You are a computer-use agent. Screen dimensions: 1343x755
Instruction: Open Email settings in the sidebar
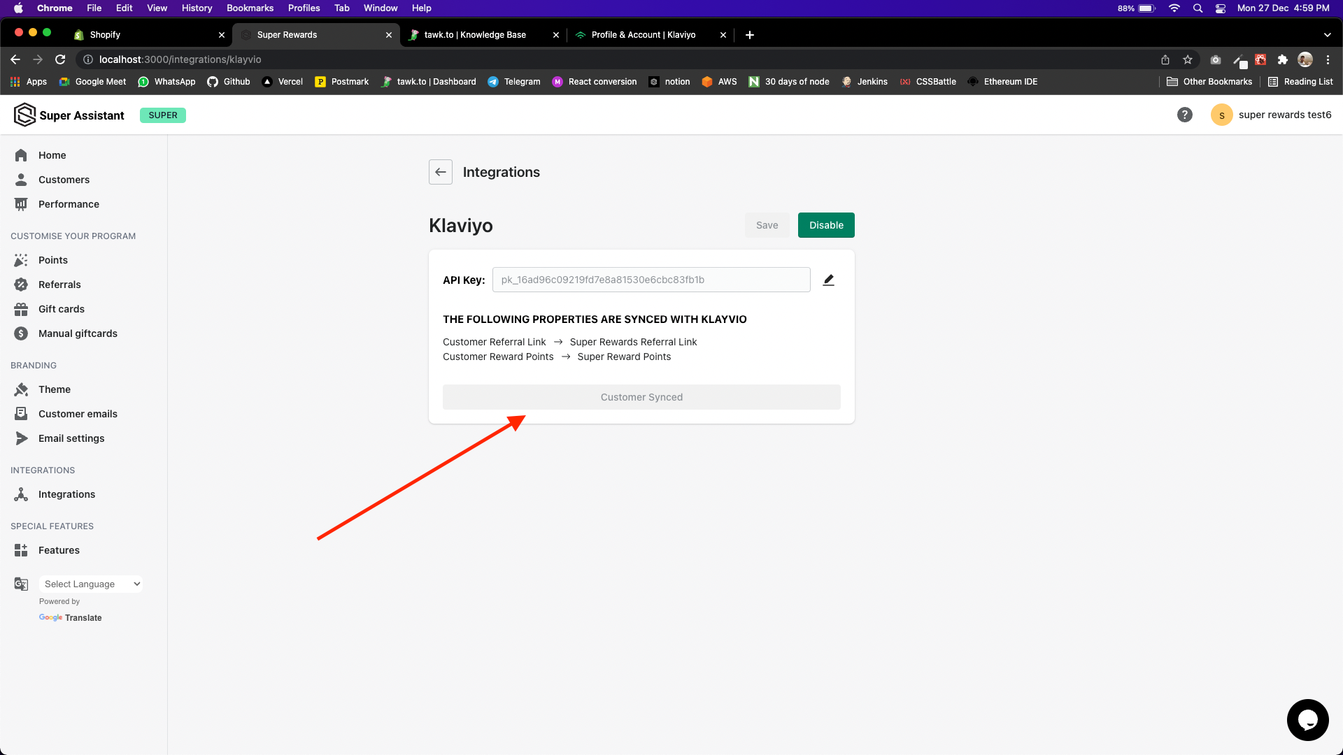[71, 438]
